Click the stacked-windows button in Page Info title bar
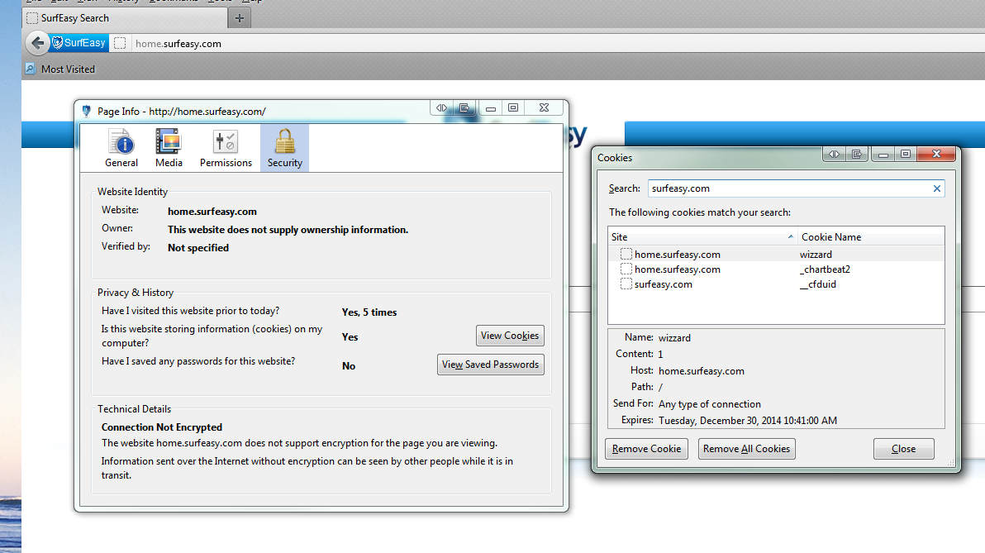Viewport: 985px width, 553px height. tap(464, 108)
